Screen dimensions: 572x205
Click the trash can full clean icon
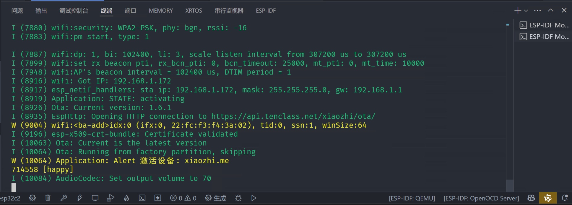tap(48, 198)
